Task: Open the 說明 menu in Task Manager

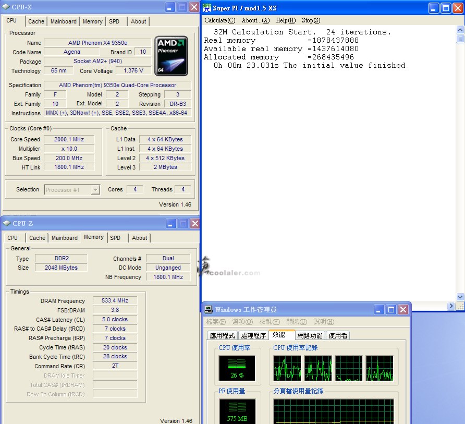Action: click(x=324, y=322)
